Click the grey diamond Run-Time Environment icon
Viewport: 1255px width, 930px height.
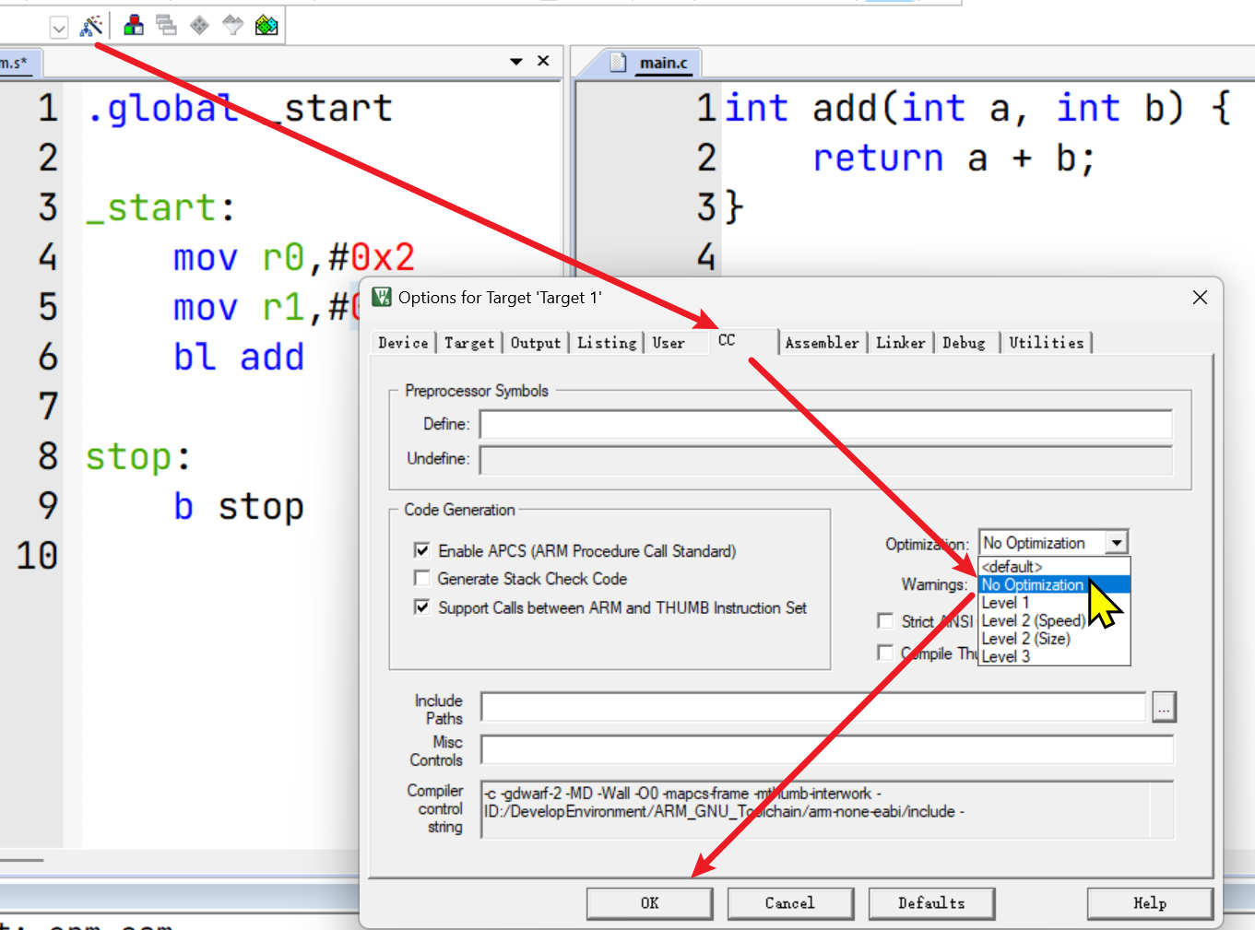[199, 25]
